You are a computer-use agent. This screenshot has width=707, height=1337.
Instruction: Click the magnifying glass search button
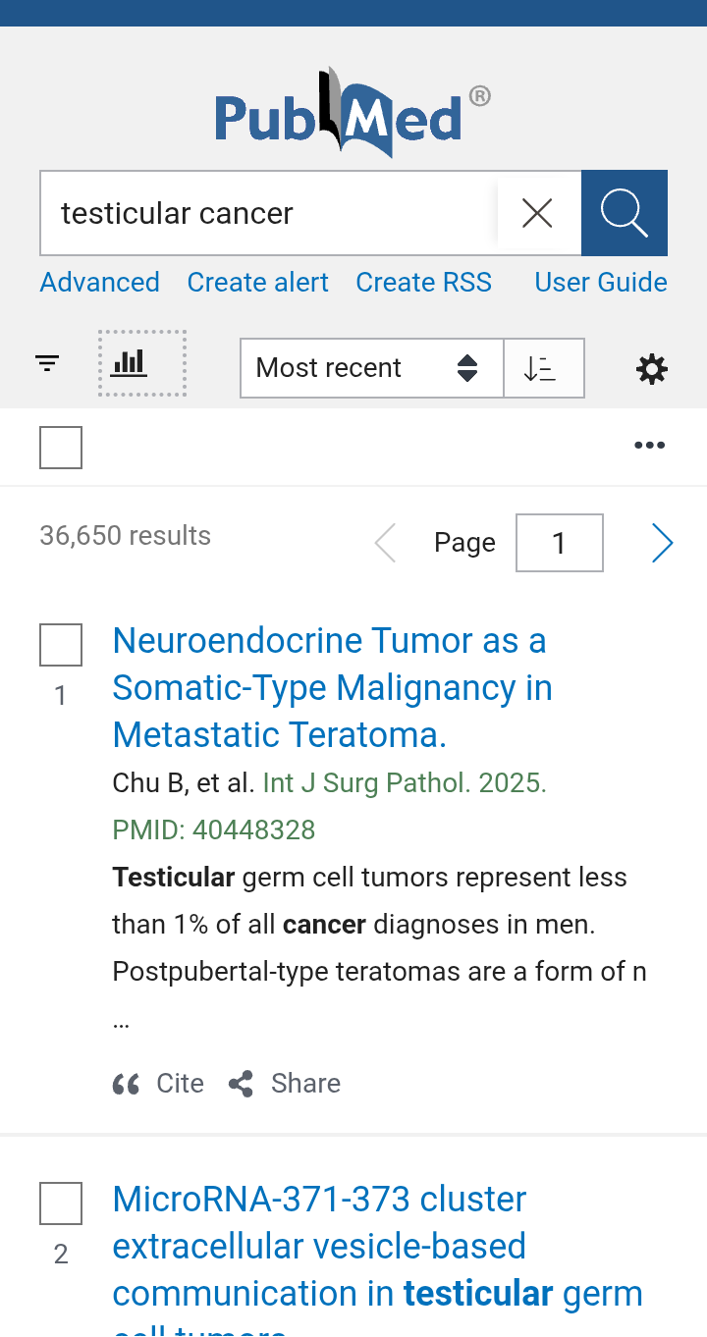(x=625, y=213)
